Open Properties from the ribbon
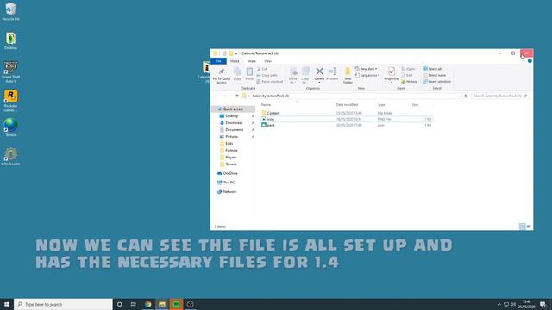The image size is (552, 310). click(391, 75)
